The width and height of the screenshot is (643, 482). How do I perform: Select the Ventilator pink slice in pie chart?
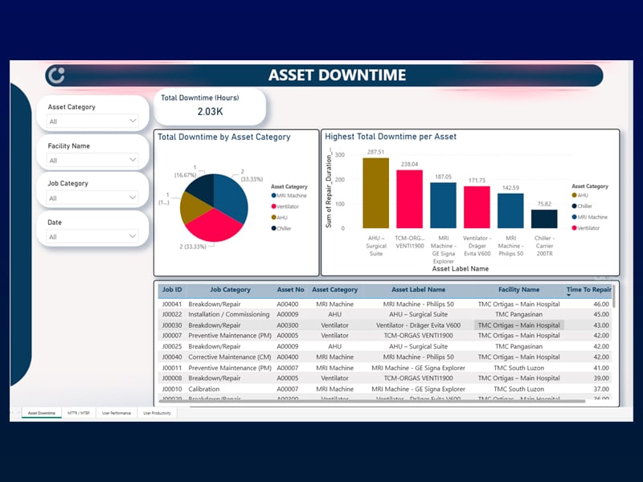pos(214,226)
